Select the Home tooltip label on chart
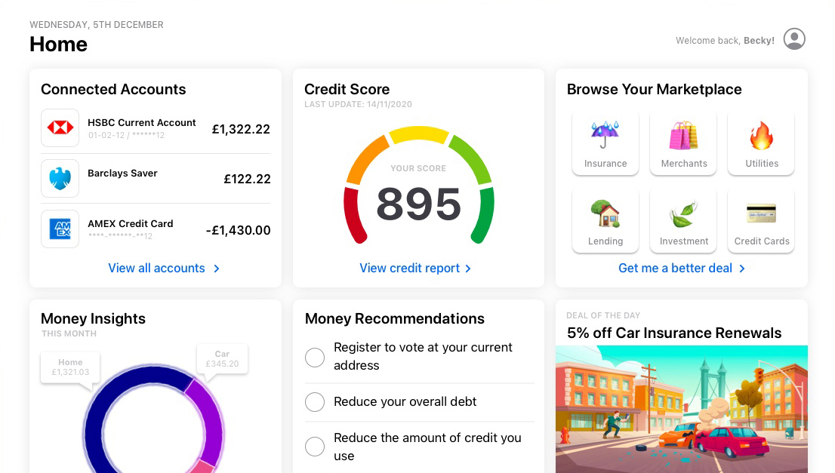Viewport: 835px width, 473px height. pos(71,367)
